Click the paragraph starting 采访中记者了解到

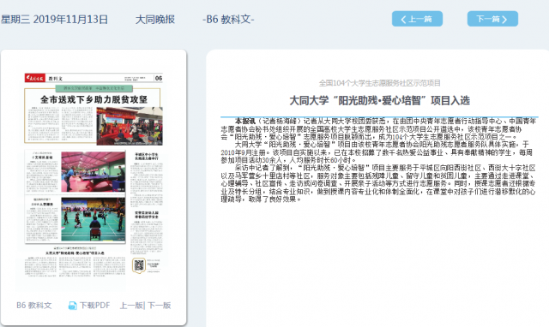point(378,183)
